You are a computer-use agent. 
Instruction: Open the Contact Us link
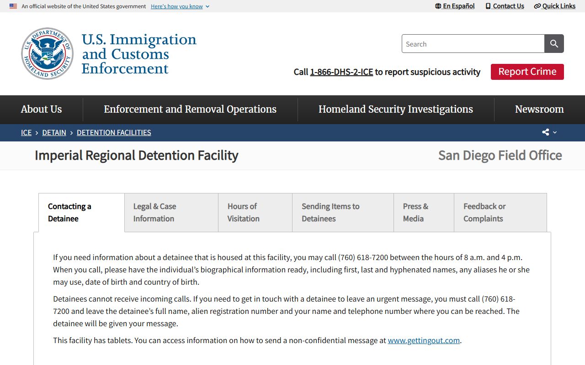click(x=505, y=6)
